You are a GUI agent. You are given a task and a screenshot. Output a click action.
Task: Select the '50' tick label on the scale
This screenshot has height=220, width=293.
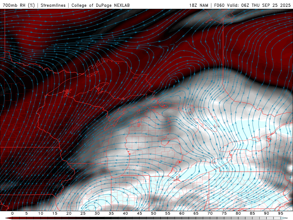[x=153, y=213]
